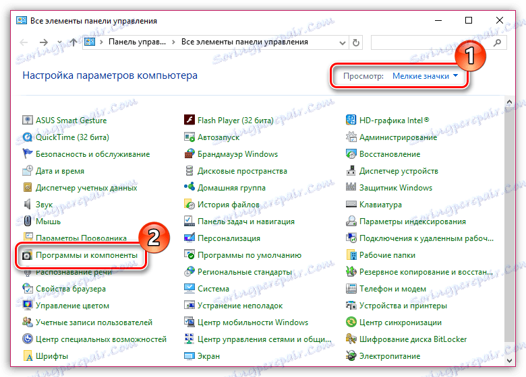Open Безопасность и обслуживание link
The width and height of the screenshot is (526, 377).
pyautogui.click(x=92, y=154)
